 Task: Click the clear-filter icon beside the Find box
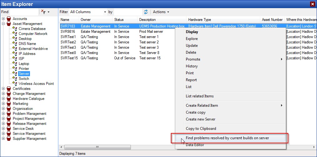pos(43,12)
